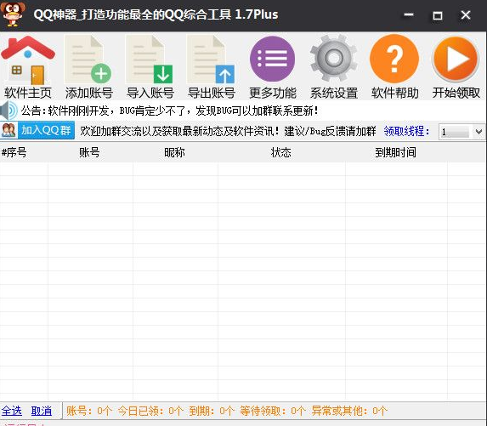Open 软件帮助 question mark icon
Image resolution: width=487 pixels, height=426 pixels.
tap(394, 59)
